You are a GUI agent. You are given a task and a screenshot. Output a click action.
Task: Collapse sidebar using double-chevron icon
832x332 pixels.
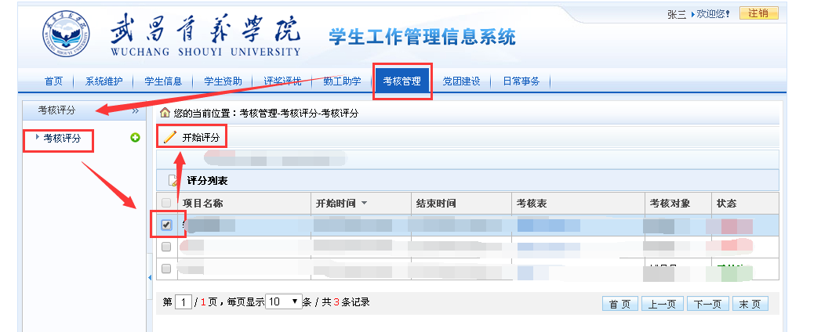(134, 111)
